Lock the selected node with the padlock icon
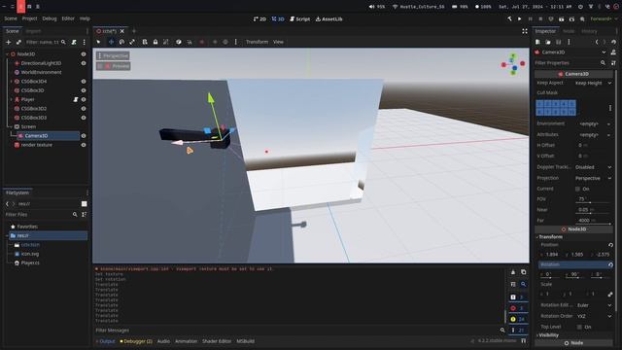Screen dimensions: 622x350 [155, 42]
